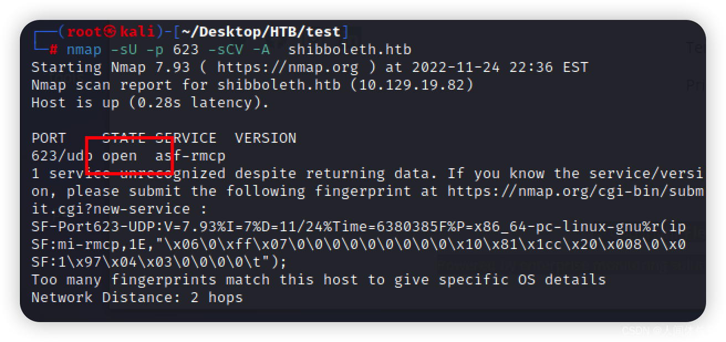The image size is (726, 342).
Task: Click the Host is up latency line
Action: (150, 103)
